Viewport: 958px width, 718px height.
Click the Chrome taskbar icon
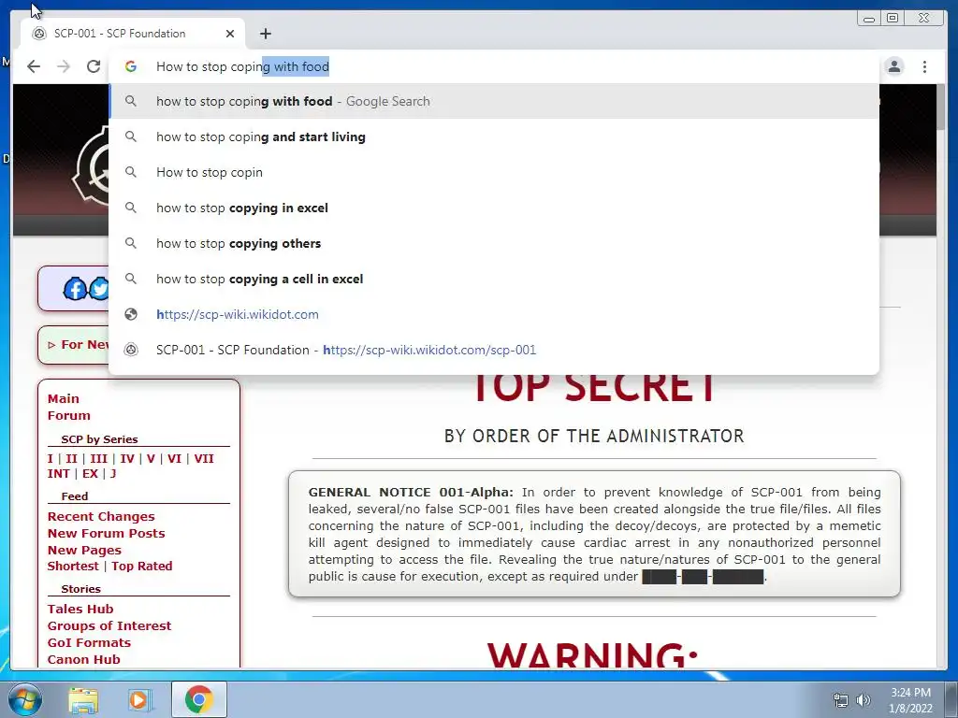click(x=199, y=699)
